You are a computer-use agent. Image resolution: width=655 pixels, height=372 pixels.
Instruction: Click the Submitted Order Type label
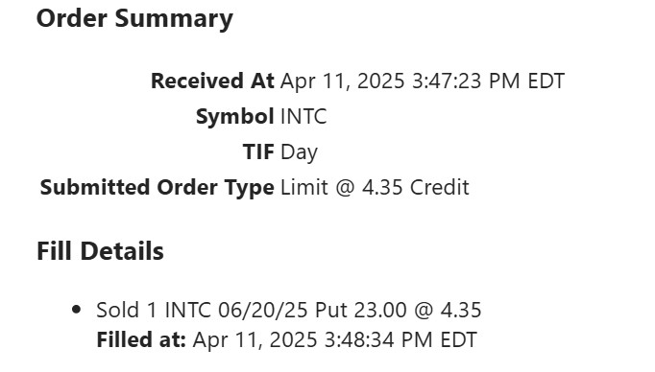tap(158, 187)
